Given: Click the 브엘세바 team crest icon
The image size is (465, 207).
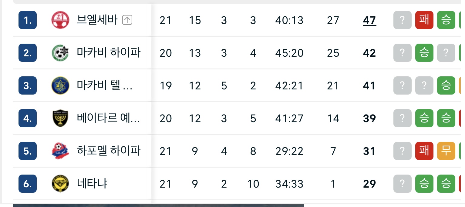Looking at the screenshot, I should pyautogui.click(x=60, y=20).
